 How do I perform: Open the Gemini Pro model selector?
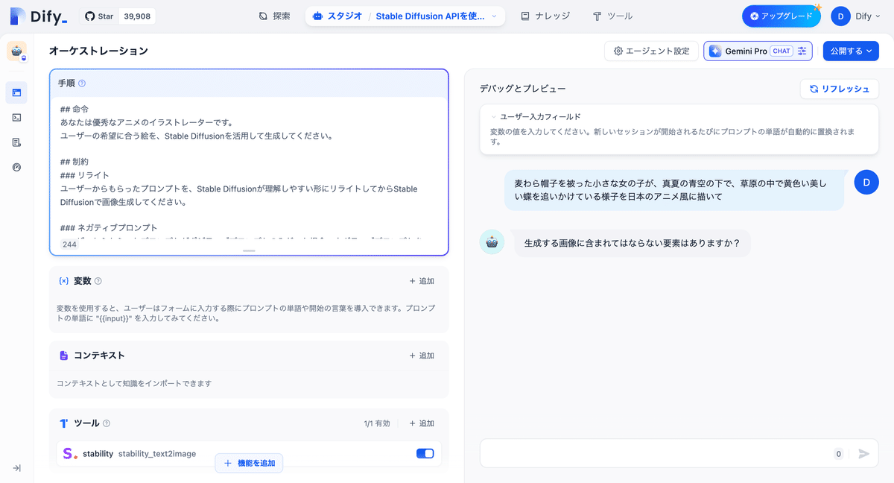[758, 51]
